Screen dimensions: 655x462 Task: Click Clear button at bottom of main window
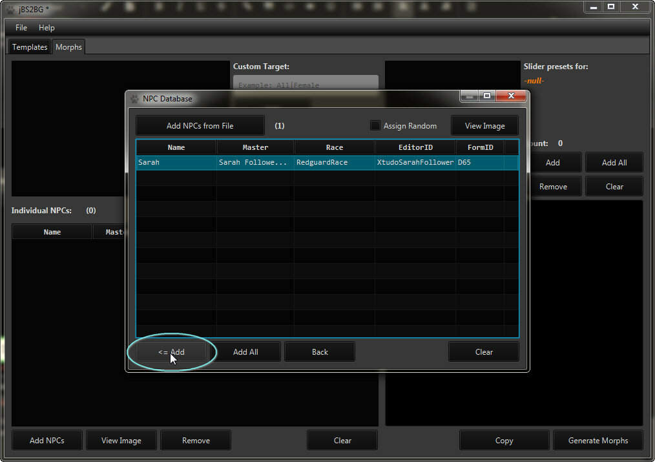pyautogui.click(x=342, y=440)
